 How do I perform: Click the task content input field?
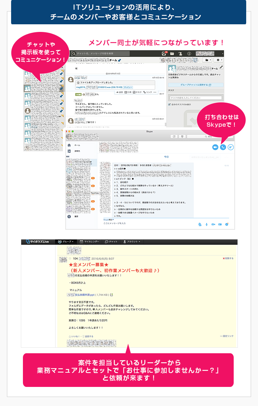pyautogui.click(x=195, y=98)
